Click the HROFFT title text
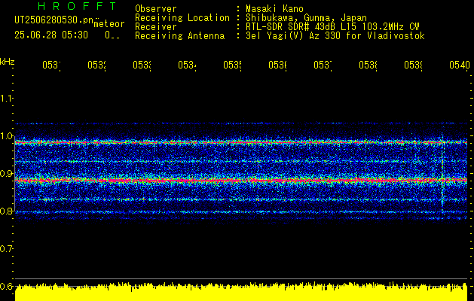474x301 pixels. [x=78, y=6]
